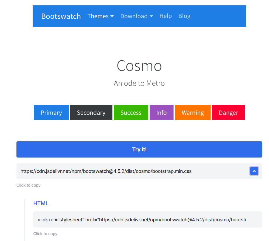
Task: Click the Cosmo theme title
Action: click(x=139, y=66)
